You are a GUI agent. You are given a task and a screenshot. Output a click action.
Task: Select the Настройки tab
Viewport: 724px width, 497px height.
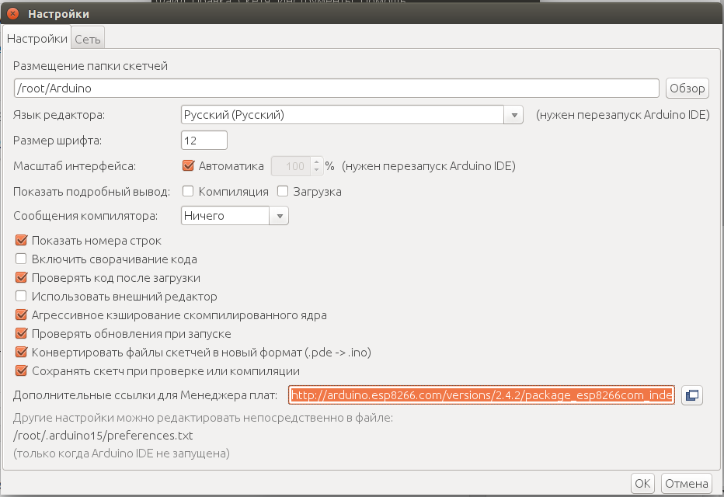point(37,39)
